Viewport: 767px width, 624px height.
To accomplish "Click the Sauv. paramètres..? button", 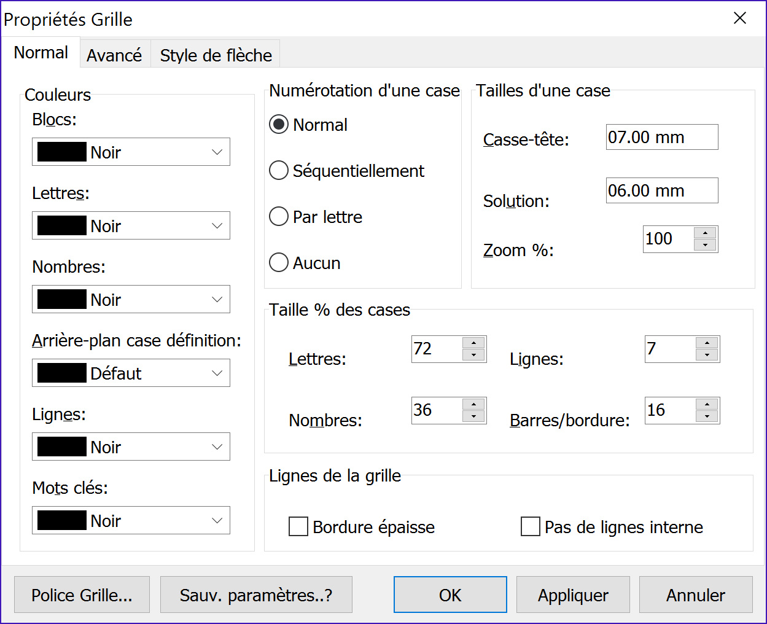I will coord(256,595).
